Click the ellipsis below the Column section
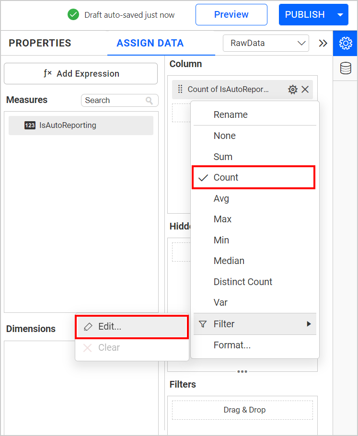The image size is (358, 436). coord(242,371)
